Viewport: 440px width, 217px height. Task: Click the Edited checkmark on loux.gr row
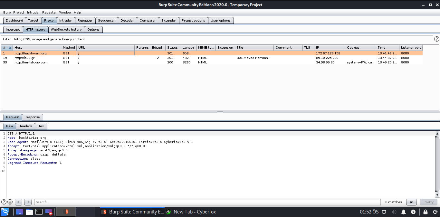(158, 58)
